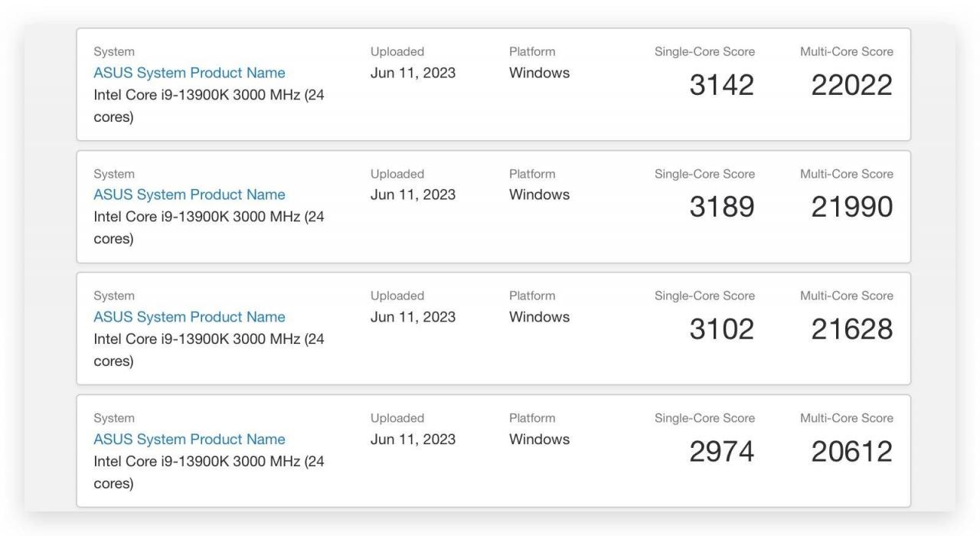This screenshot has width=980, height=536.
Task: Click the upload date in the 3142 result row
Action: (x=413, y=73)
